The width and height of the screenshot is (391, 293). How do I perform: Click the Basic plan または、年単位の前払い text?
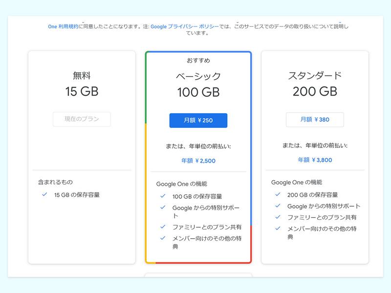(198, 146)
